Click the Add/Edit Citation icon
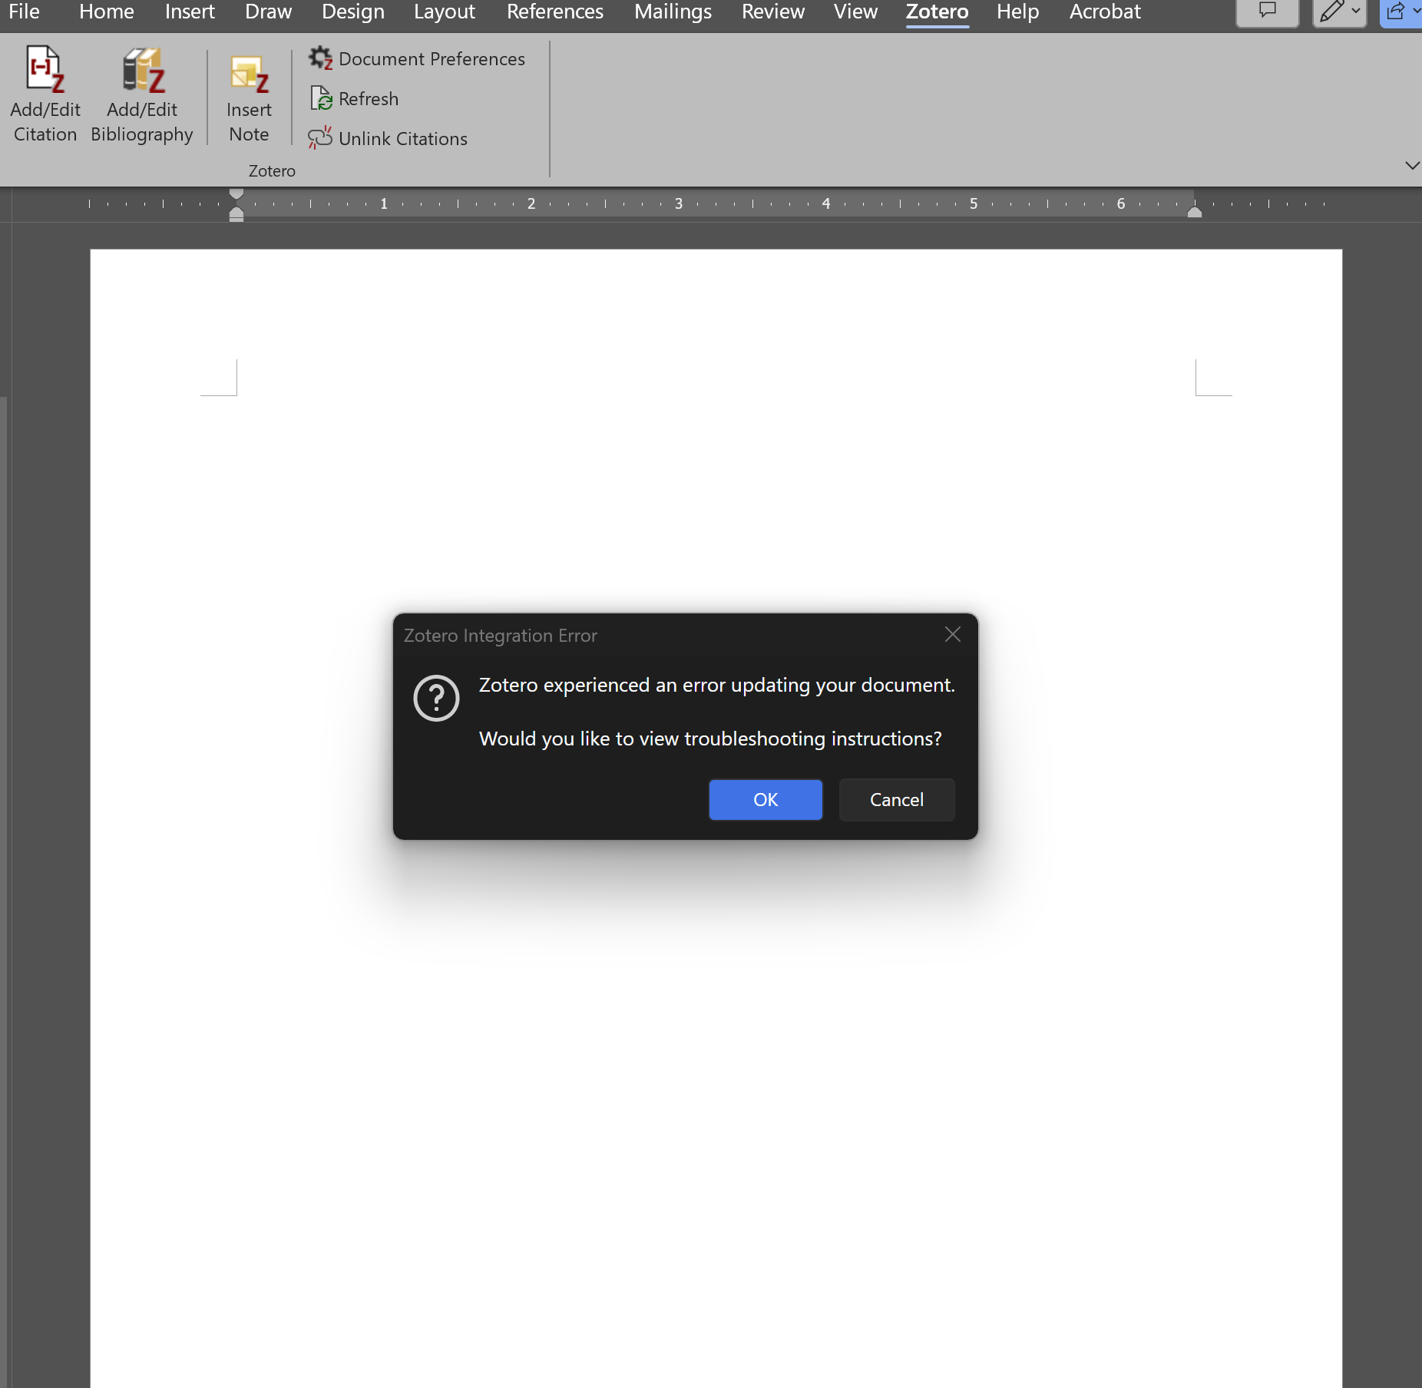 [x=45, y=94]
